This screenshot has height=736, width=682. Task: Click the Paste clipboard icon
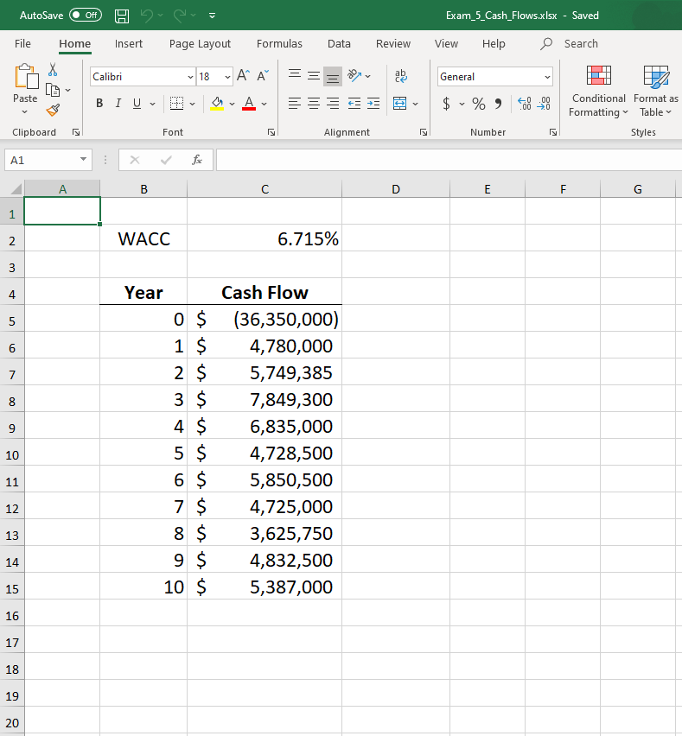[x=26, y=77]
